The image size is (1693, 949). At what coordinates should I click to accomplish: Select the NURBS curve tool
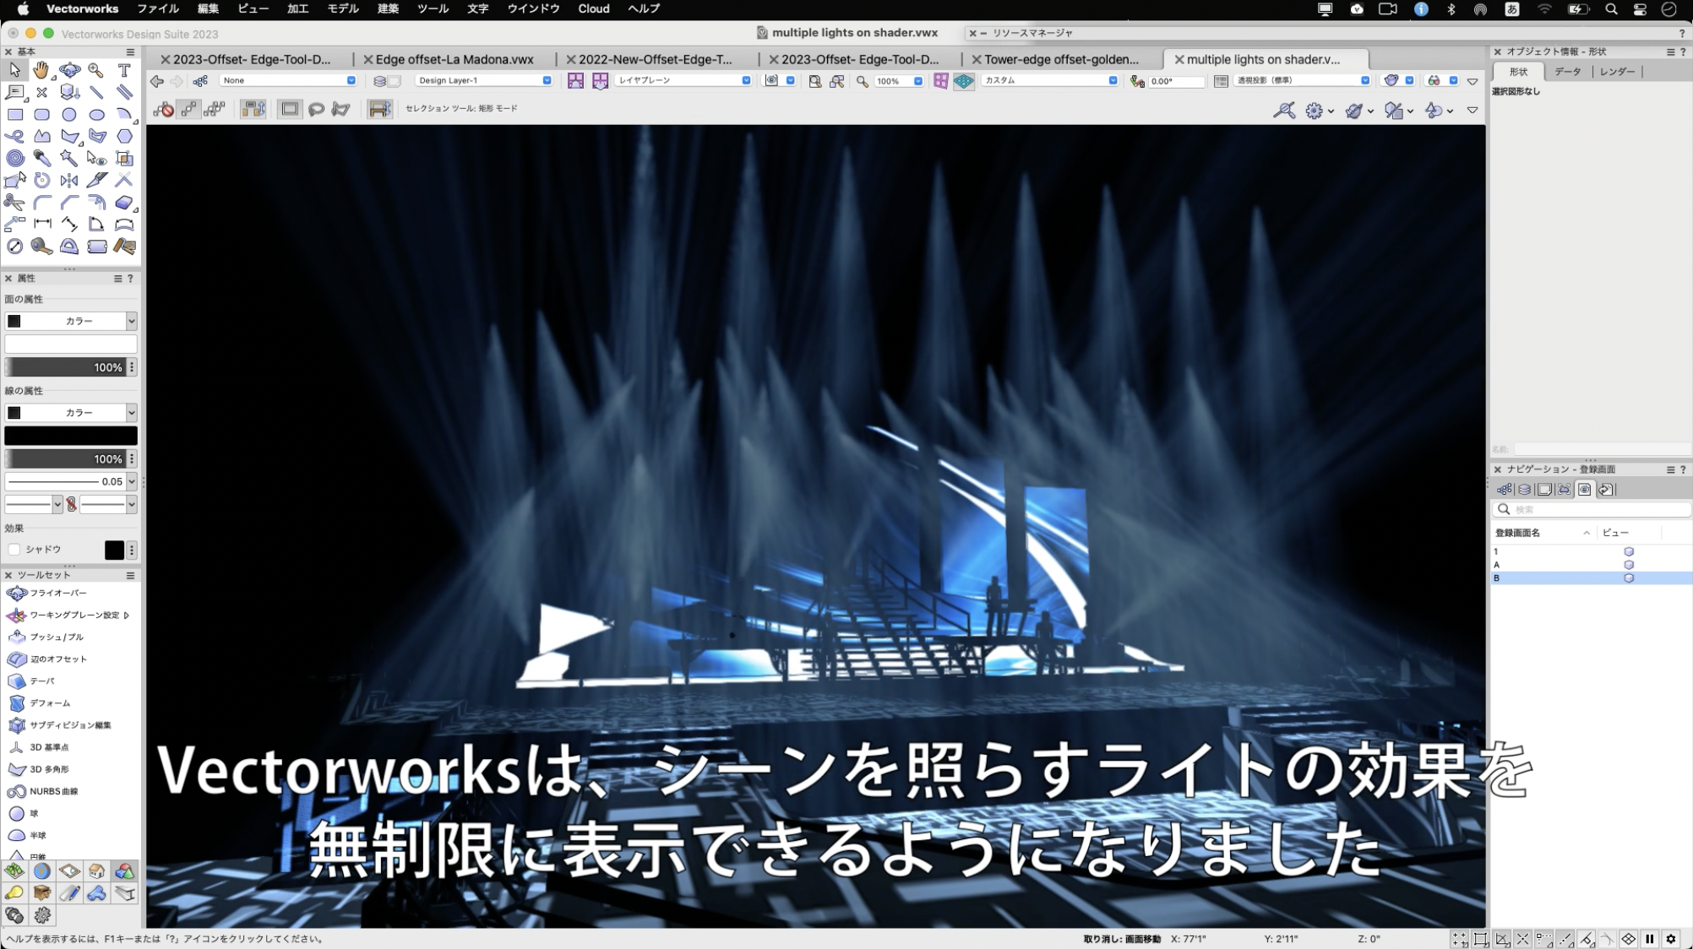(x=45, y=791)
